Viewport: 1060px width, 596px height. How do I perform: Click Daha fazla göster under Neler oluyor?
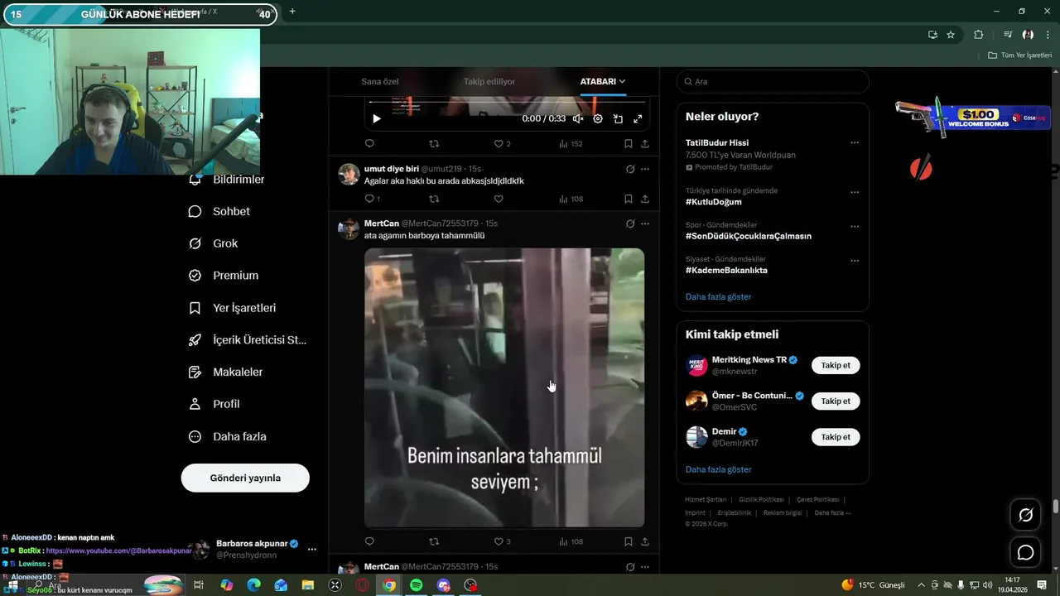(719, 296)
